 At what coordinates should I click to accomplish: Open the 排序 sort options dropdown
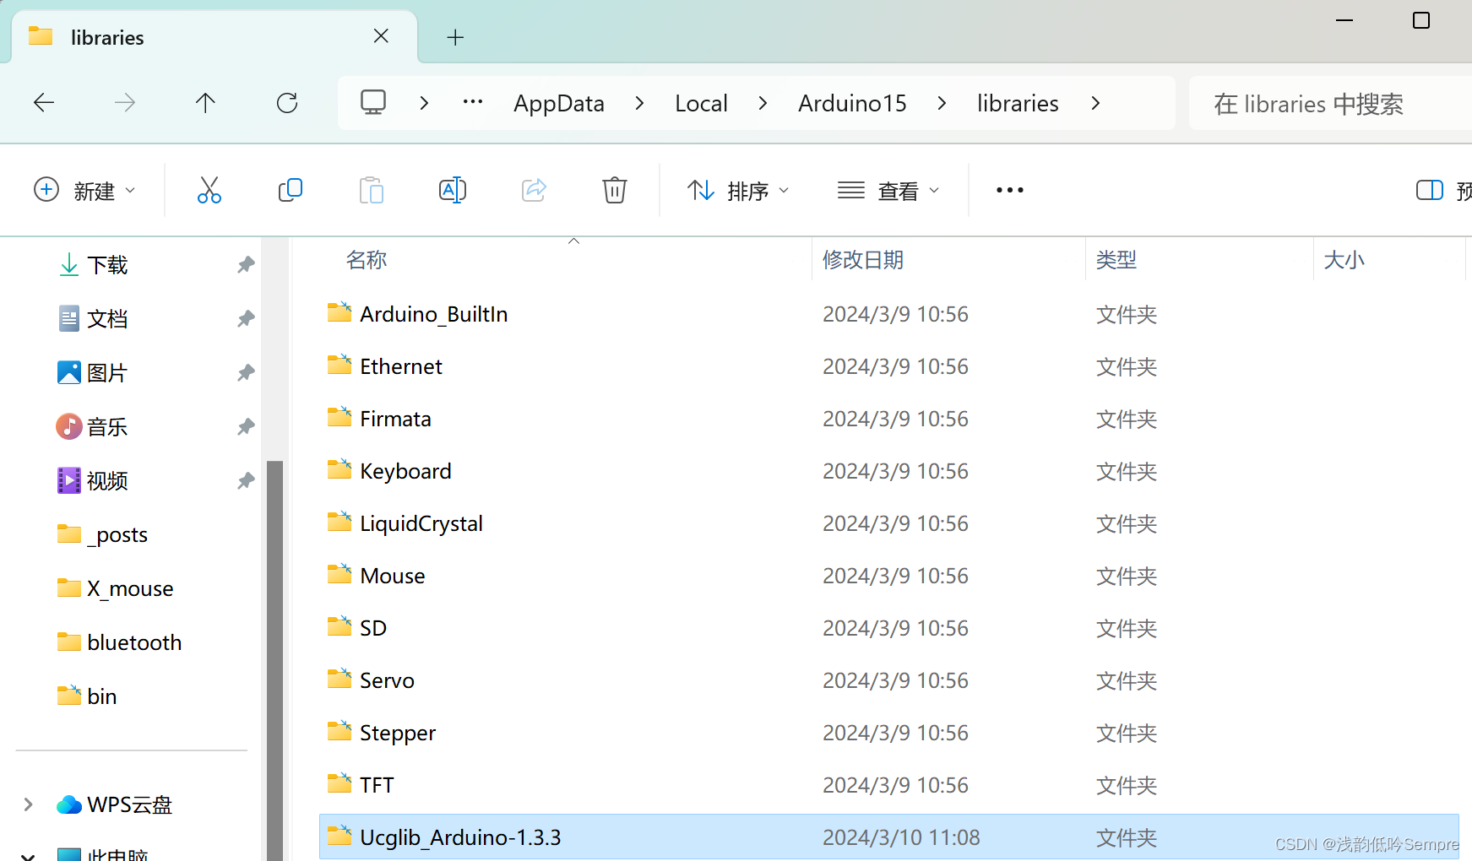coord(737,190)
